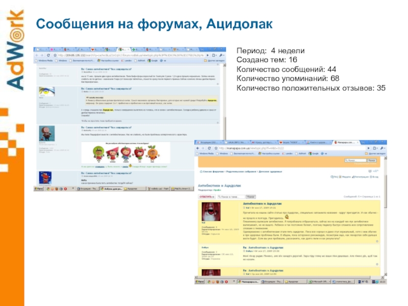
Task: Open the Microsoft Office taskbar button
Action: [319, 282]
